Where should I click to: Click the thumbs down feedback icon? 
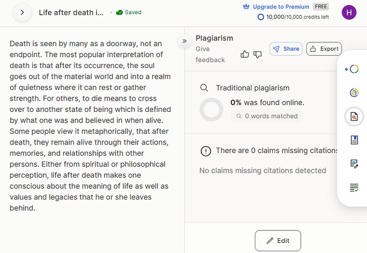pyautogui.click(x=258, y=54)
